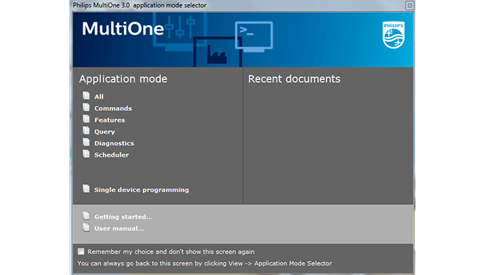Open the Getting started guide
Image resolution: width=488 pixels, height=275 pixels.
click(x=123, y=217)
